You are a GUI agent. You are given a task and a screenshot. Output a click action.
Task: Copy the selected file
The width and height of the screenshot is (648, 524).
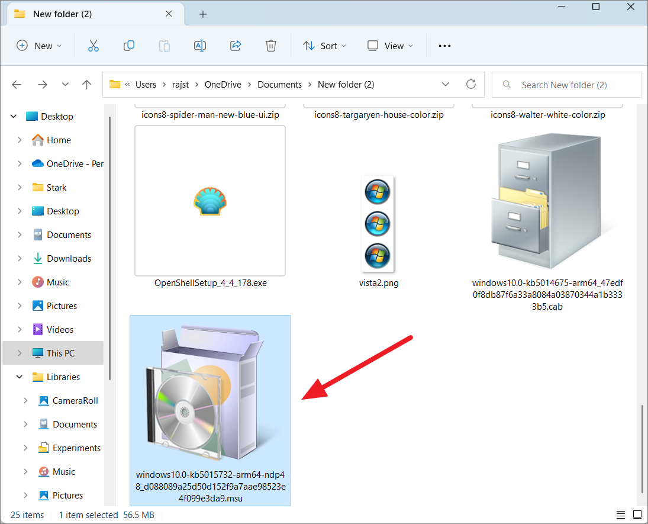[x=129, y=46]
